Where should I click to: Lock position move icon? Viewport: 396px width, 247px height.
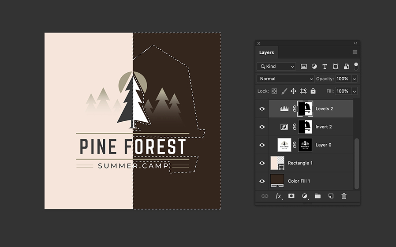(x=293, y=91)
